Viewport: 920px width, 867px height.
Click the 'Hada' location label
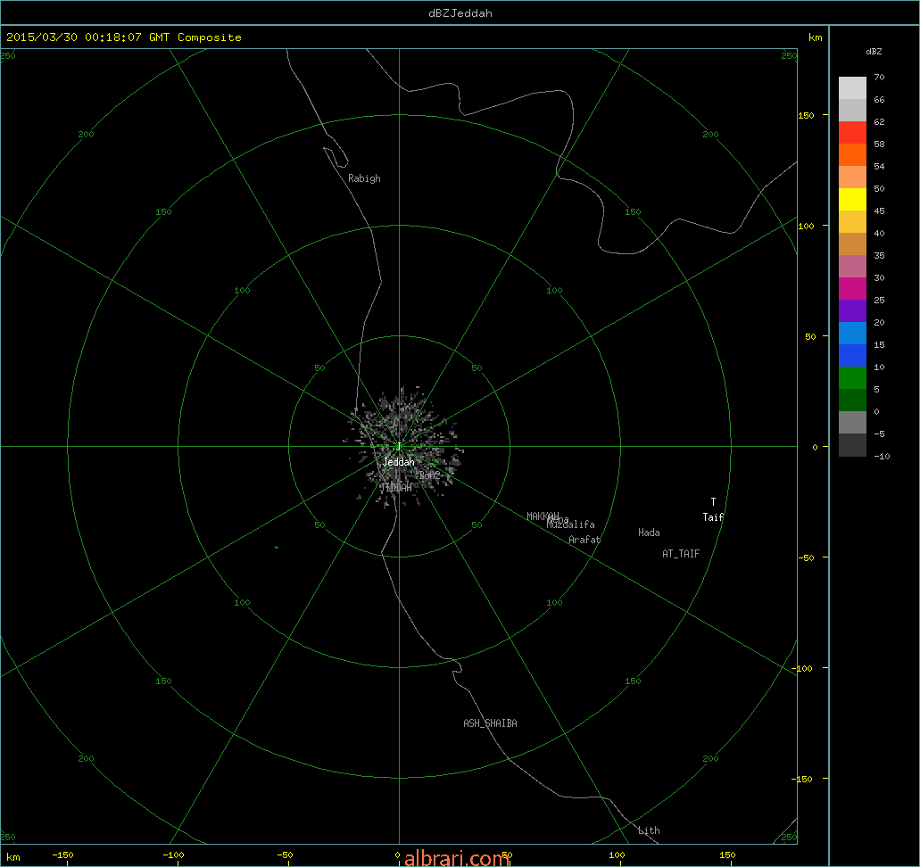pos(649,533)
